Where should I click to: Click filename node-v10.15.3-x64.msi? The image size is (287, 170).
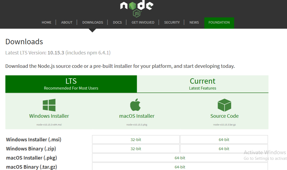click(49, 124)
